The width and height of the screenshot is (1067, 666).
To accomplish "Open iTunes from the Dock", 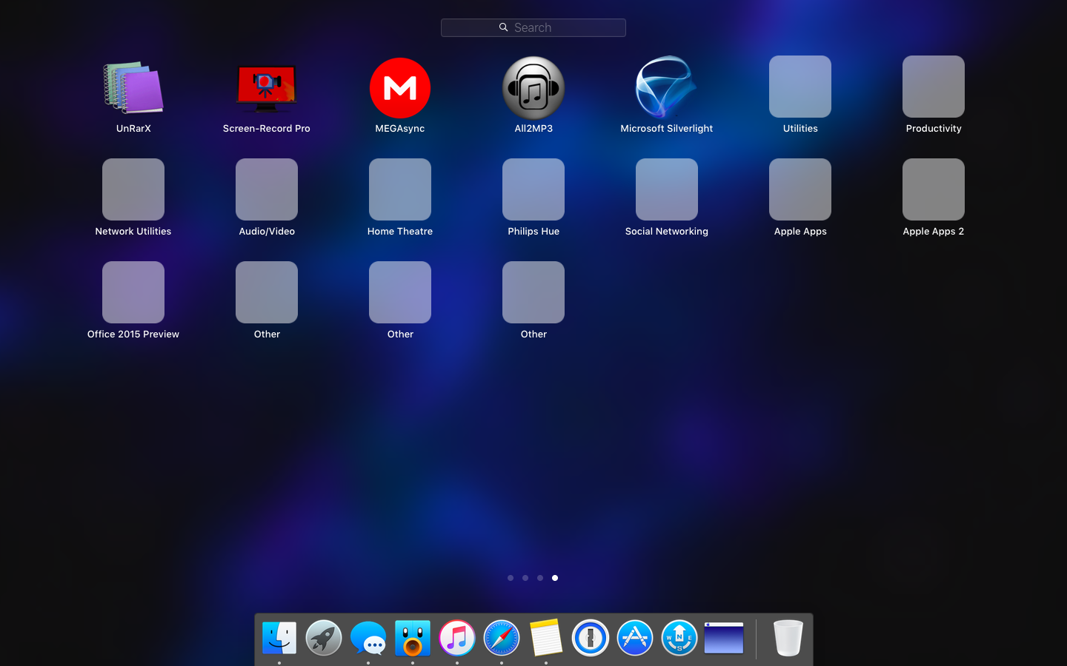I will [457, 638].
